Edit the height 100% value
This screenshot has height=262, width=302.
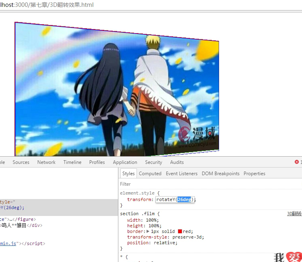[154, 226]
